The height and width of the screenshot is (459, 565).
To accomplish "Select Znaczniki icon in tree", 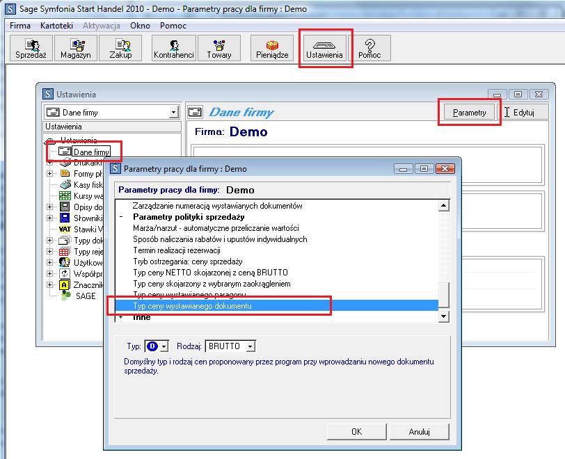I will 65,284.
